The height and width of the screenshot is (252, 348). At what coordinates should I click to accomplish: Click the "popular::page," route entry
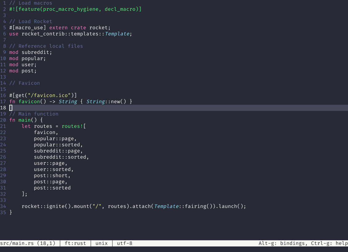[x=55, y=139]
